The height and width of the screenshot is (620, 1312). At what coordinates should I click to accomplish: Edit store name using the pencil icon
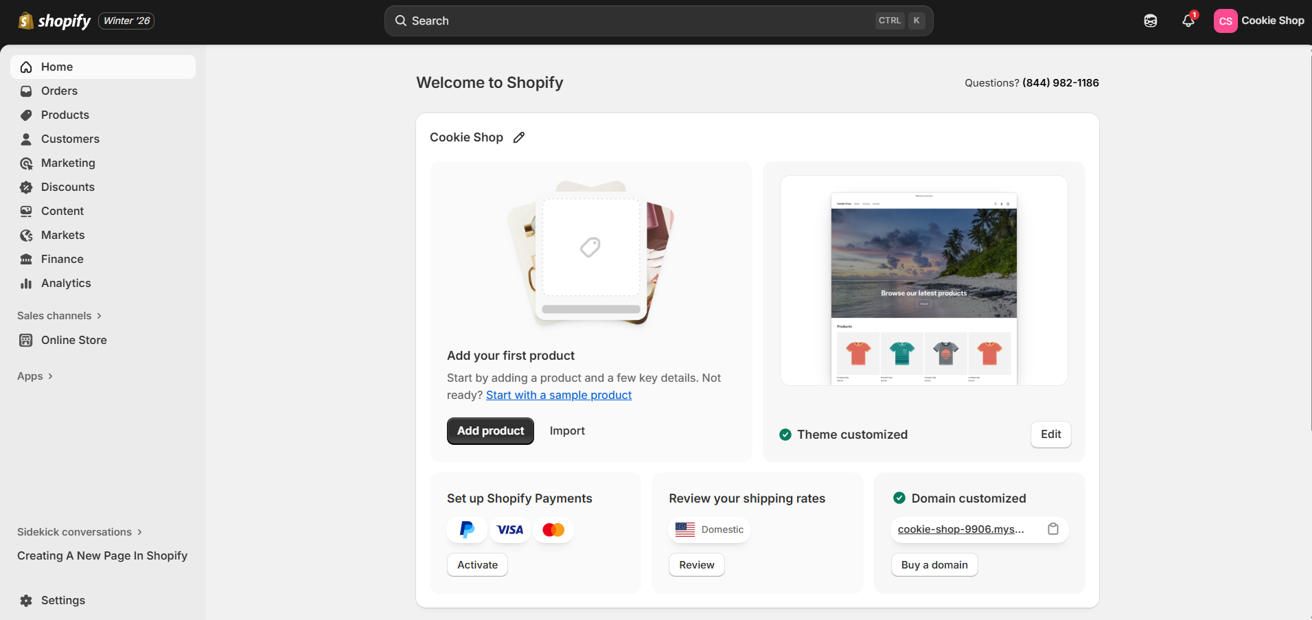click(518, 137)
